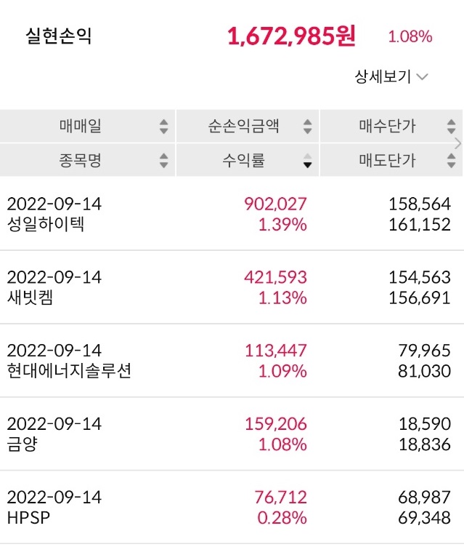Select the 순손익금액 column header
The image size is (464, 547).
tap(243, 127)
